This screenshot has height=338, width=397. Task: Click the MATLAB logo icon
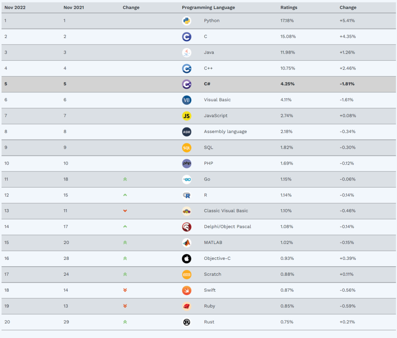(x=186, y=243)
